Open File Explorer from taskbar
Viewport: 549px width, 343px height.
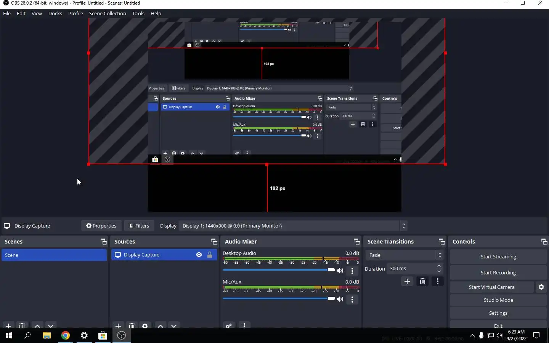[47, 335]
